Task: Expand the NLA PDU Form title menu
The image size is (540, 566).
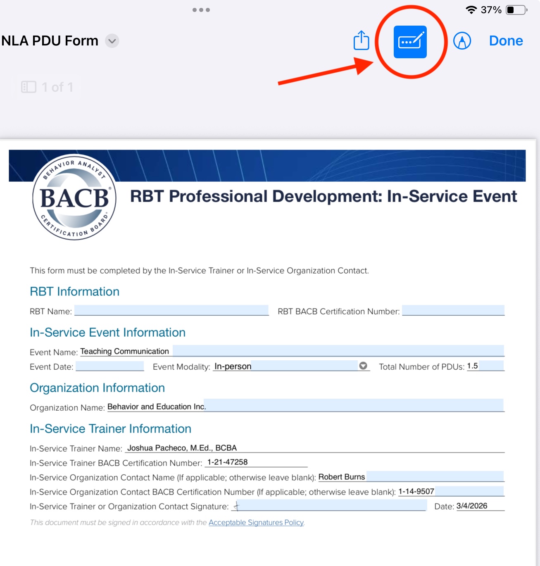Action: pos(112,41)
